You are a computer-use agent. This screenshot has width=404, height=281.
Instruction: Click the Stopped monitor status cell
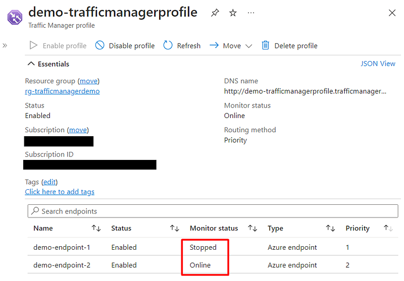coord(203,247)
